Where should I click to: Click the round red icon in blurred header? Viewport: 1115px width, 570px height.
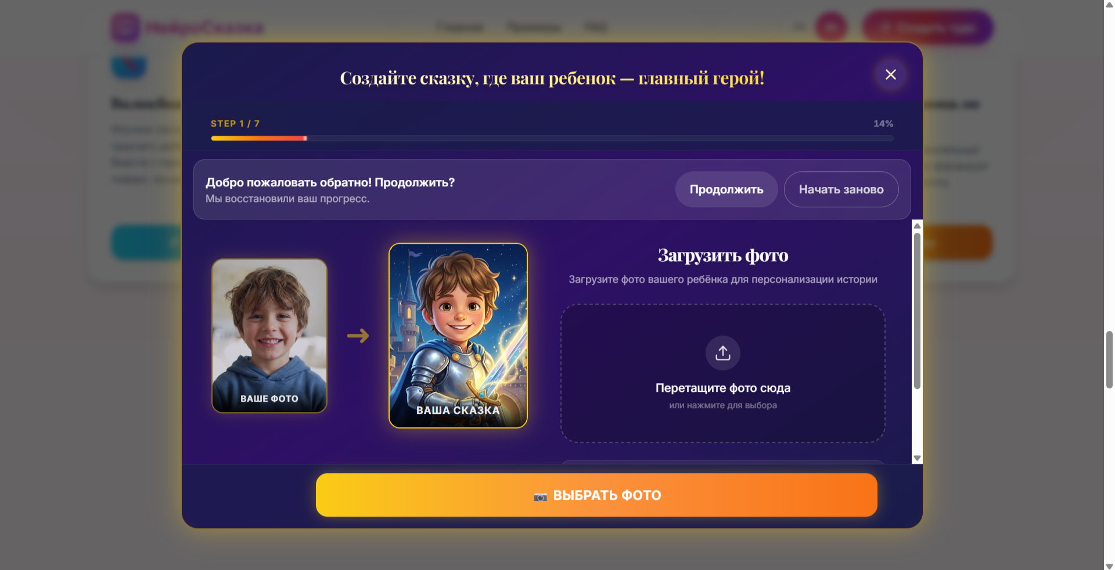831,27
